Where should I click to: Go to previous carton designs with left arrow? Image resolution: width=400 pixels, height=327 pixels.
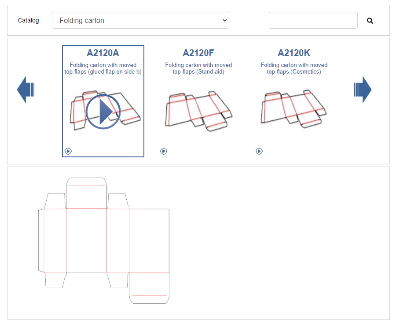tap(26, 89)
